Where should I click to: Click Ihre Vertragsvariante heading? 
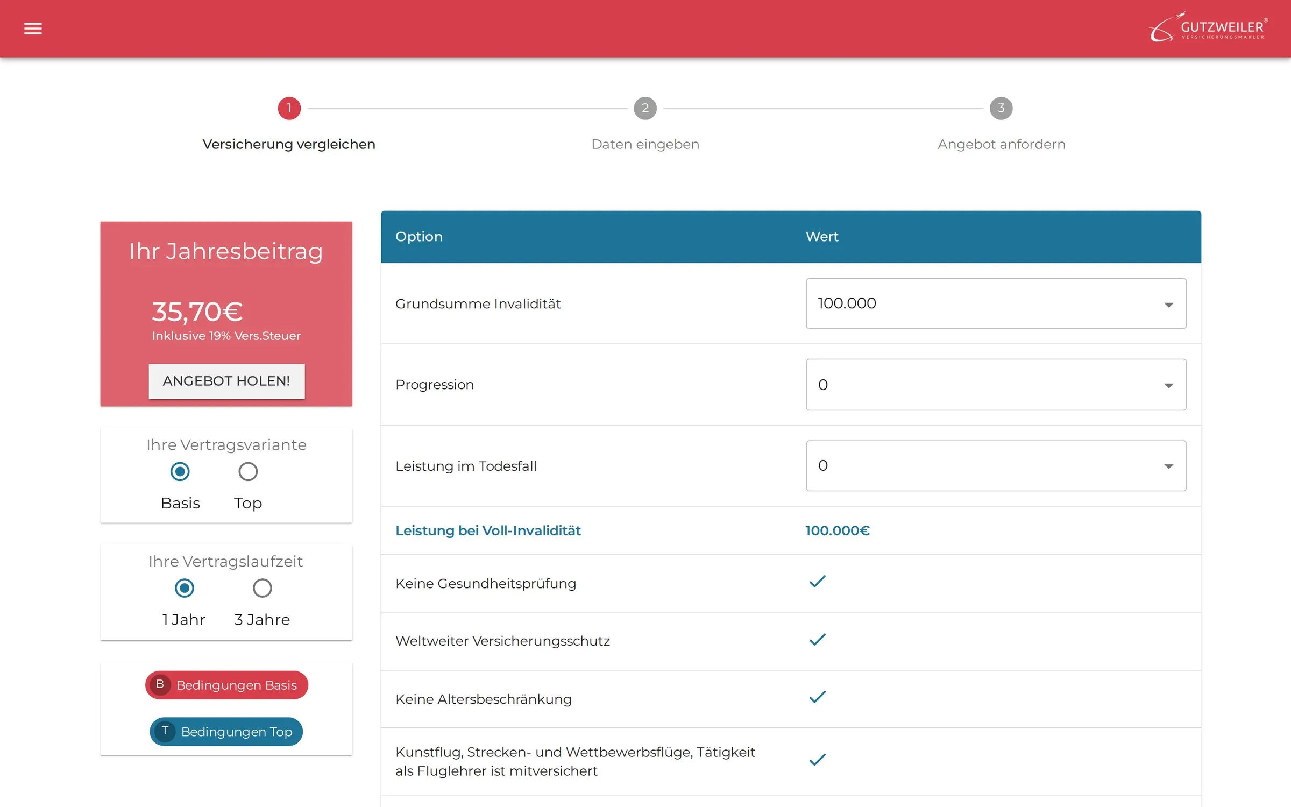tap(226, 445)
